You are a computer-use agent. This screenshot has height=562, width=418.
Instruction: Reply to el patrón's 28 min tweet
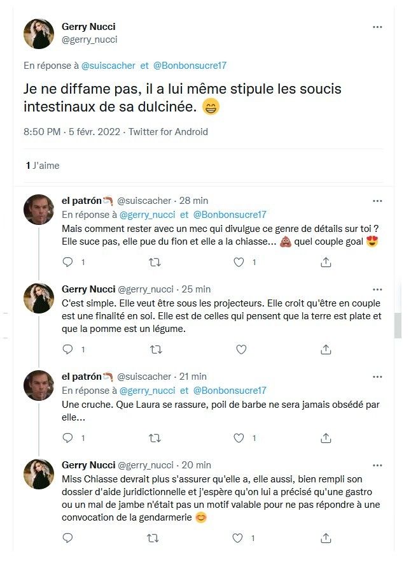[x=69, y=262]
